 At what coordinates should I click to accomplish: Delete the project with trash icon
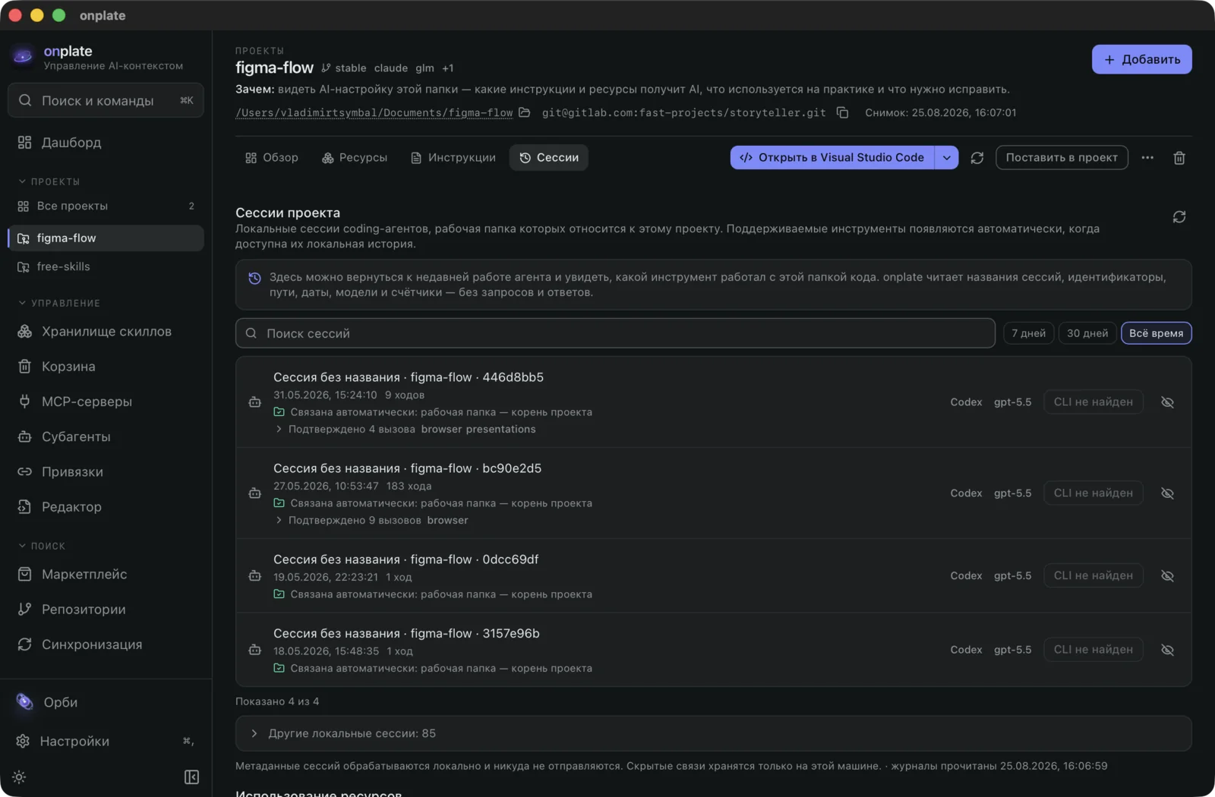(1179, 158)
